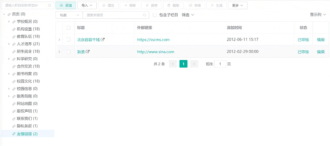Open the https://sscms.com link

[153, 40]
